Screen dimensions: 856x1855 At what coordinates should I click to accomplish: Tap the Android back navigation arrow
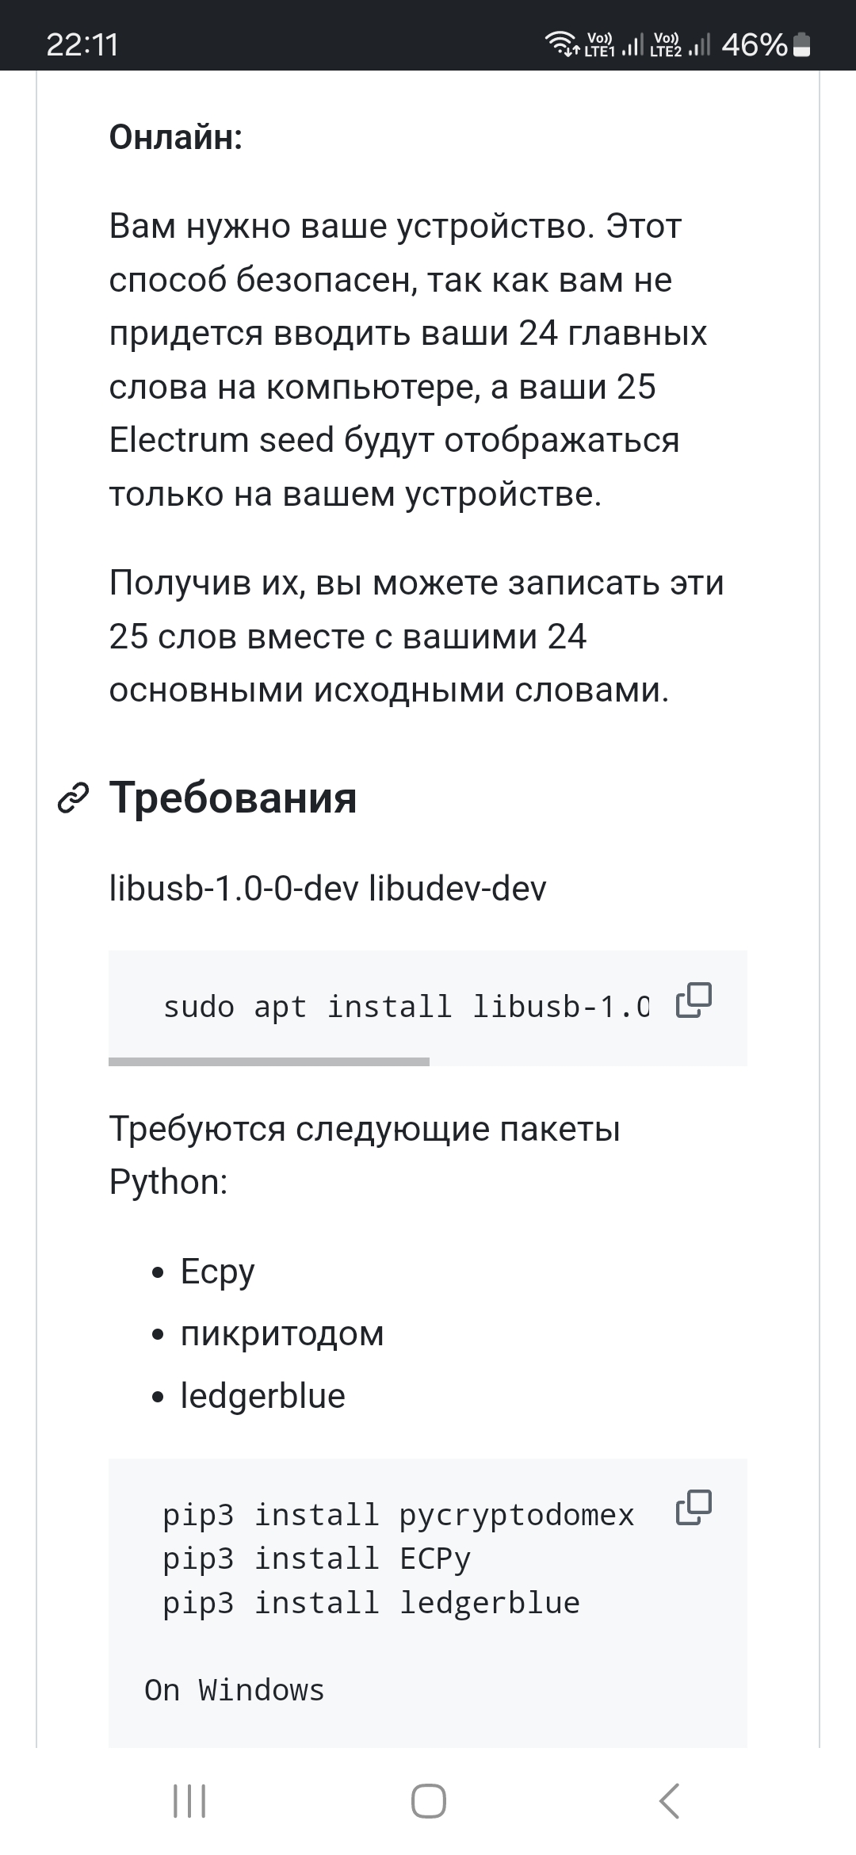(x=669, y=1801)
